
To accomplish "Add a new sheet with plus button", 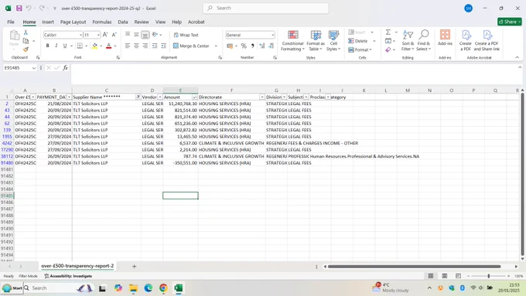I will point(134,266).
